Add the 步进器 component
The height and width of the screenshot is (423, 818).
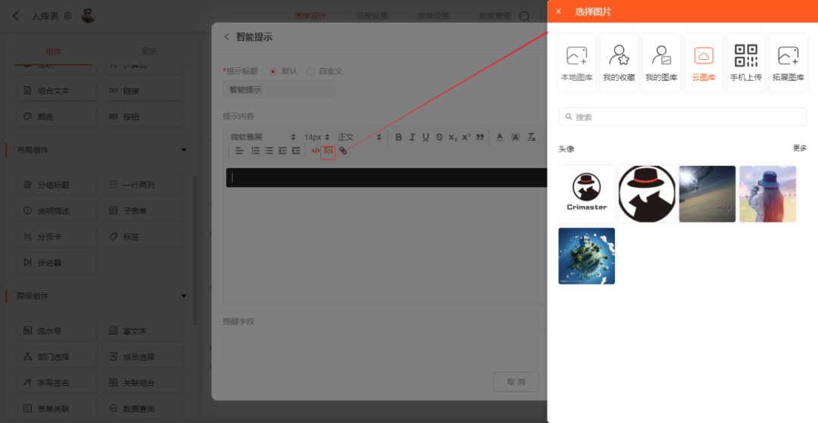tap(58, 263)
